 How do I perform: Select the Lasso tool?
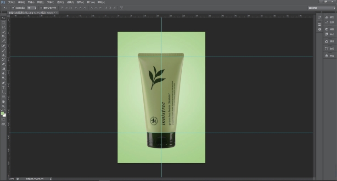click(x=3, y=27)
